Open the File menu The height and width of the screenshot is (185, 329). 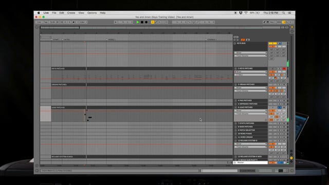tap(54, 13)
